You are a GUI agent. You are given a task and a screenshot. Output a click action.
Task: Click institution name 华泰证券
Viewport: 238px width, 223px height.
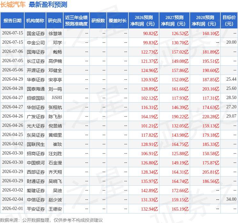[x=36, y=80]
